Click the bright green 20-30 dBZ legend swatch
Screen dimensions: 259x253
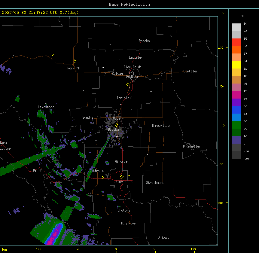click(x=236, y=125)
